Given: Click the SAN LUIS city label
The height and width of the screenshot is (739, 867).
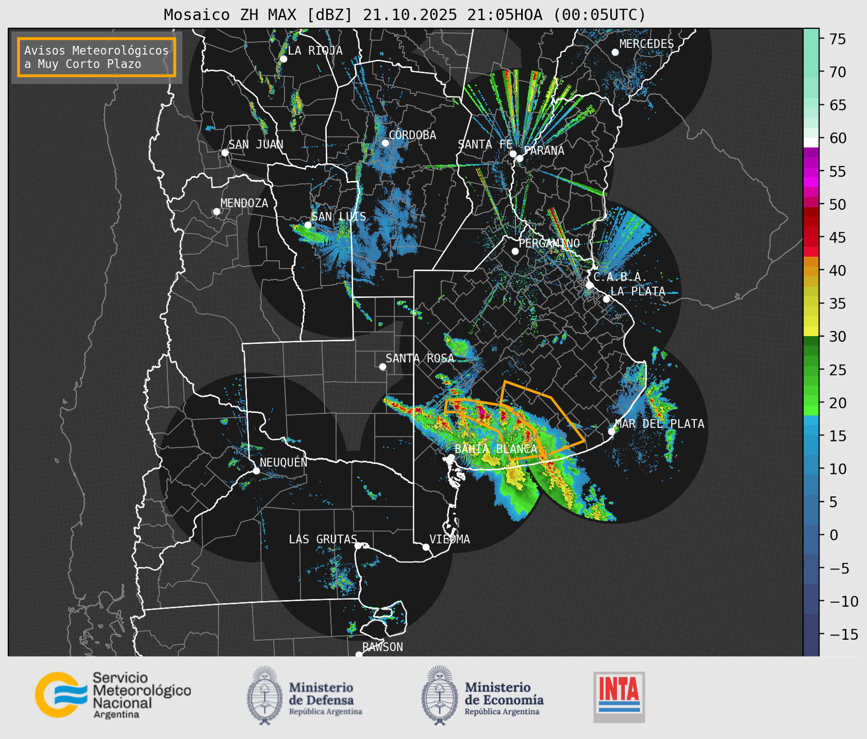Looking at the screenshot, I should 339,217.
